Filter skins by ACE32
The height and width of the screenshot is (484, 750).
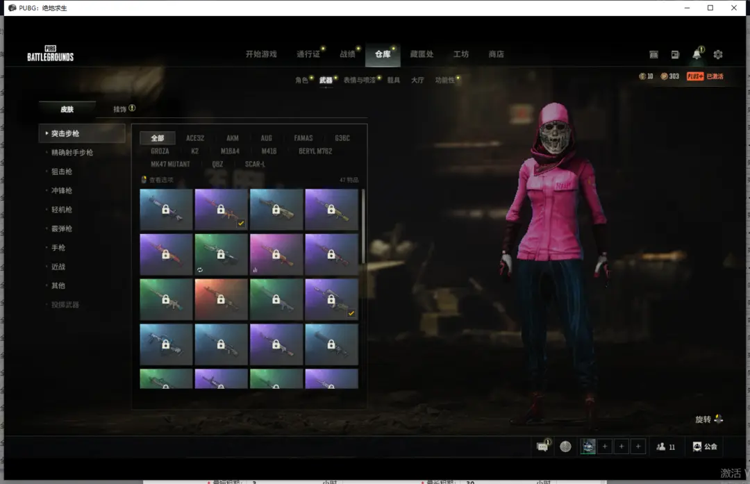195,138
